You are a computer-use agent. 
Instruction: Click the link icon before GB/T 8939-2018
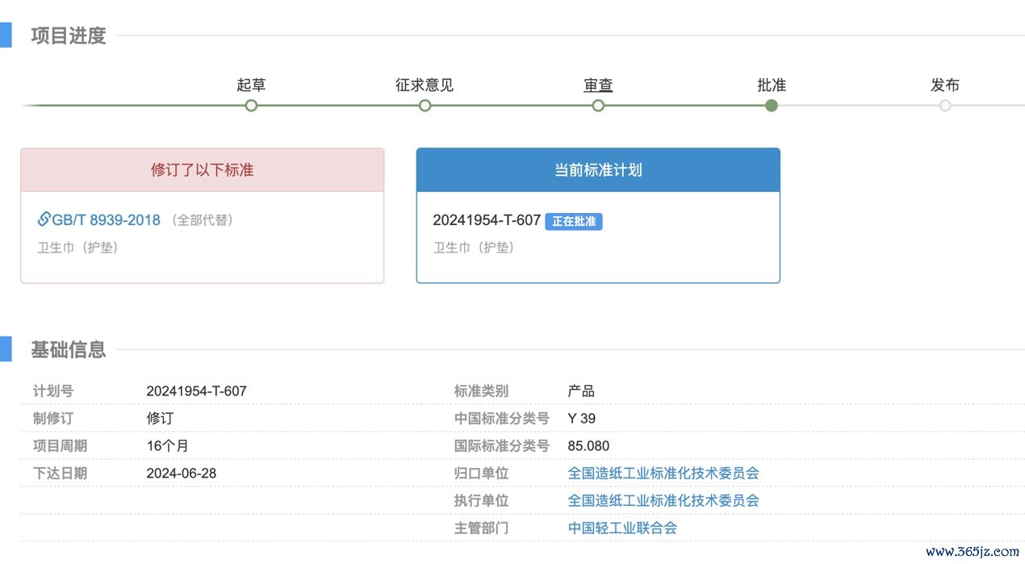tap(44, 219)
